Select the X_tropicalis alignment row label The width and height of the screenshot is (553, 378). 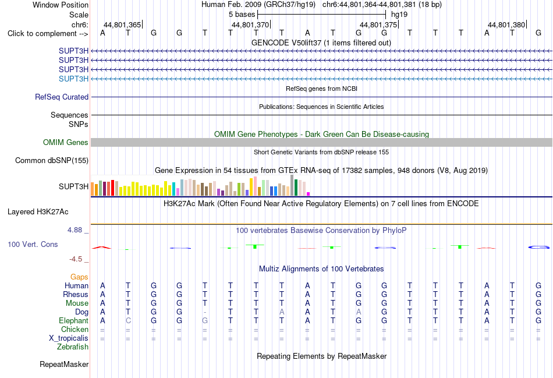69,338
